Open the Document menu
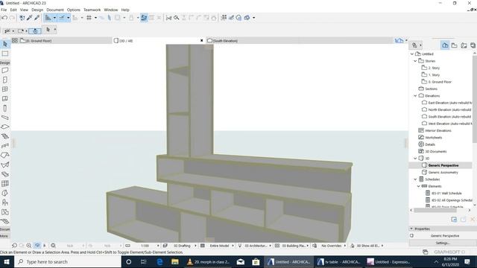This screenshot has height=268, width=477. (x=55, y=10)
